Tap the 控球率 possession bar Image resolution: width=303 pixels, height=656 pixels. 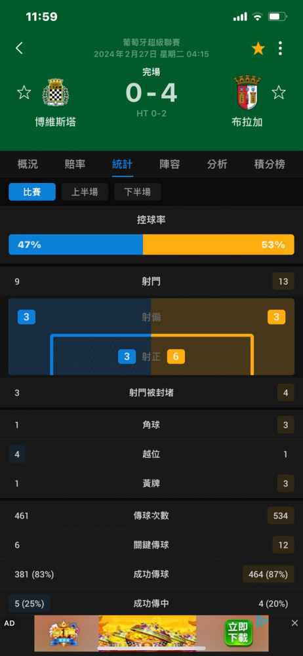coord(151,245)
